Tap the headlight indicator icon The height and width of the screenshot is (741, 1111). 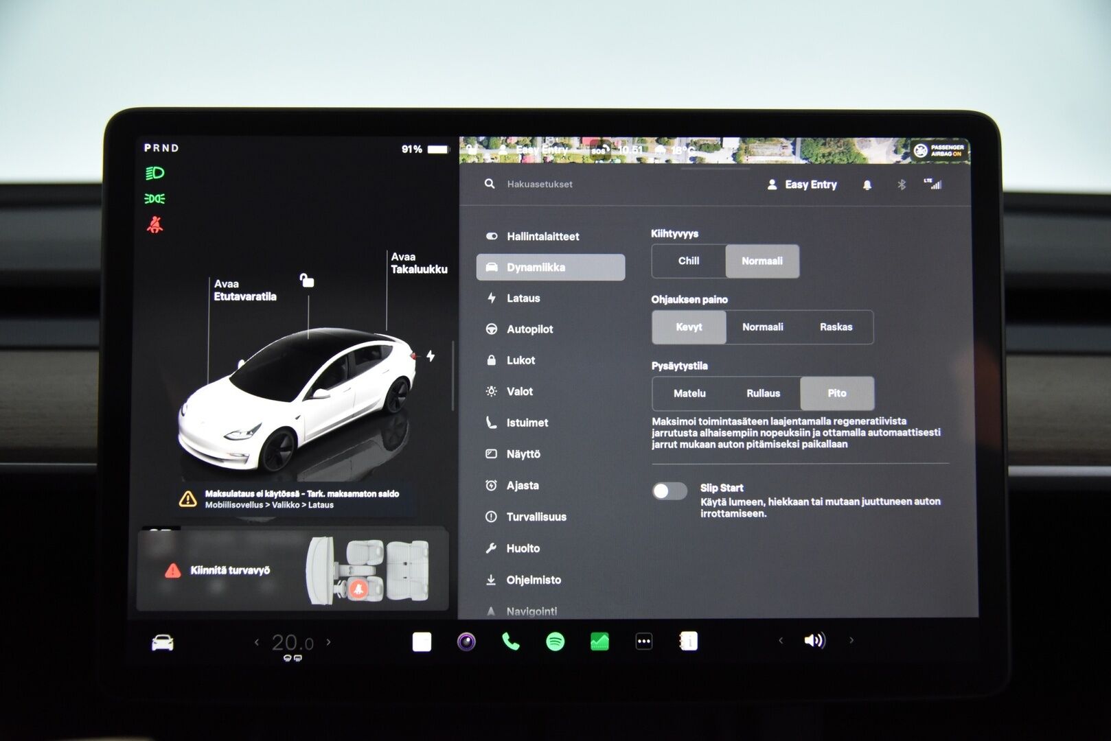coord(154,173)
